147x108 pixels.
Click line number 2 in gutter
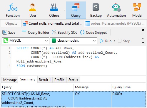click(x=9, y=53)
